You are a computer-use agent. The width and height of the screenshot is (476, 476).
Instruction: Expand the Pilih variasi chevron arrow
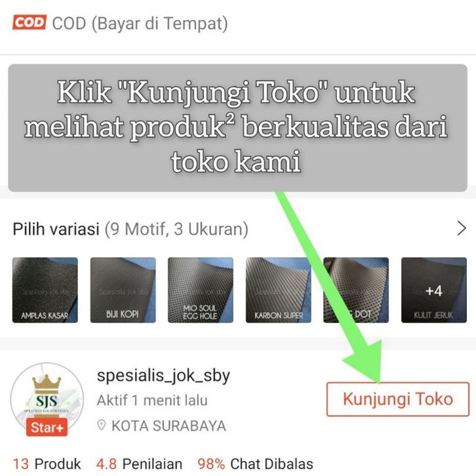pos(462,228)
